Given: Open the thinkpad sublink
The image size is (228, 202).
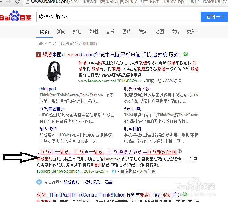Looking at the screenshot, I should 48,89.
